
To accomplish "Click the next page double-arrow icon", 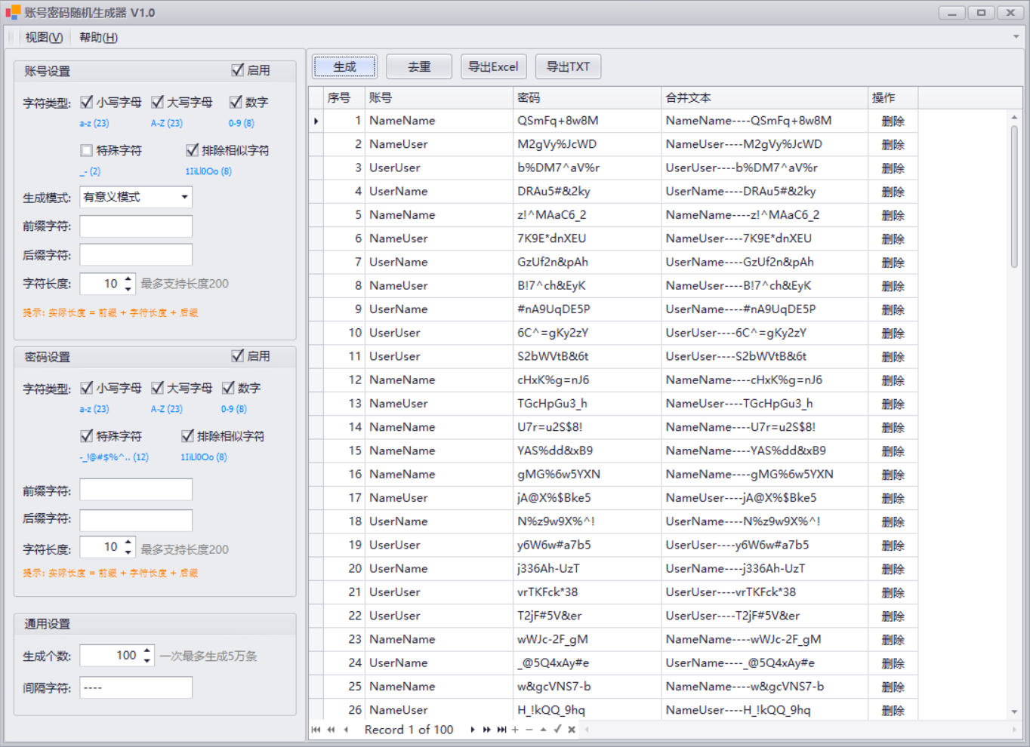I will [x=487, y=730].
